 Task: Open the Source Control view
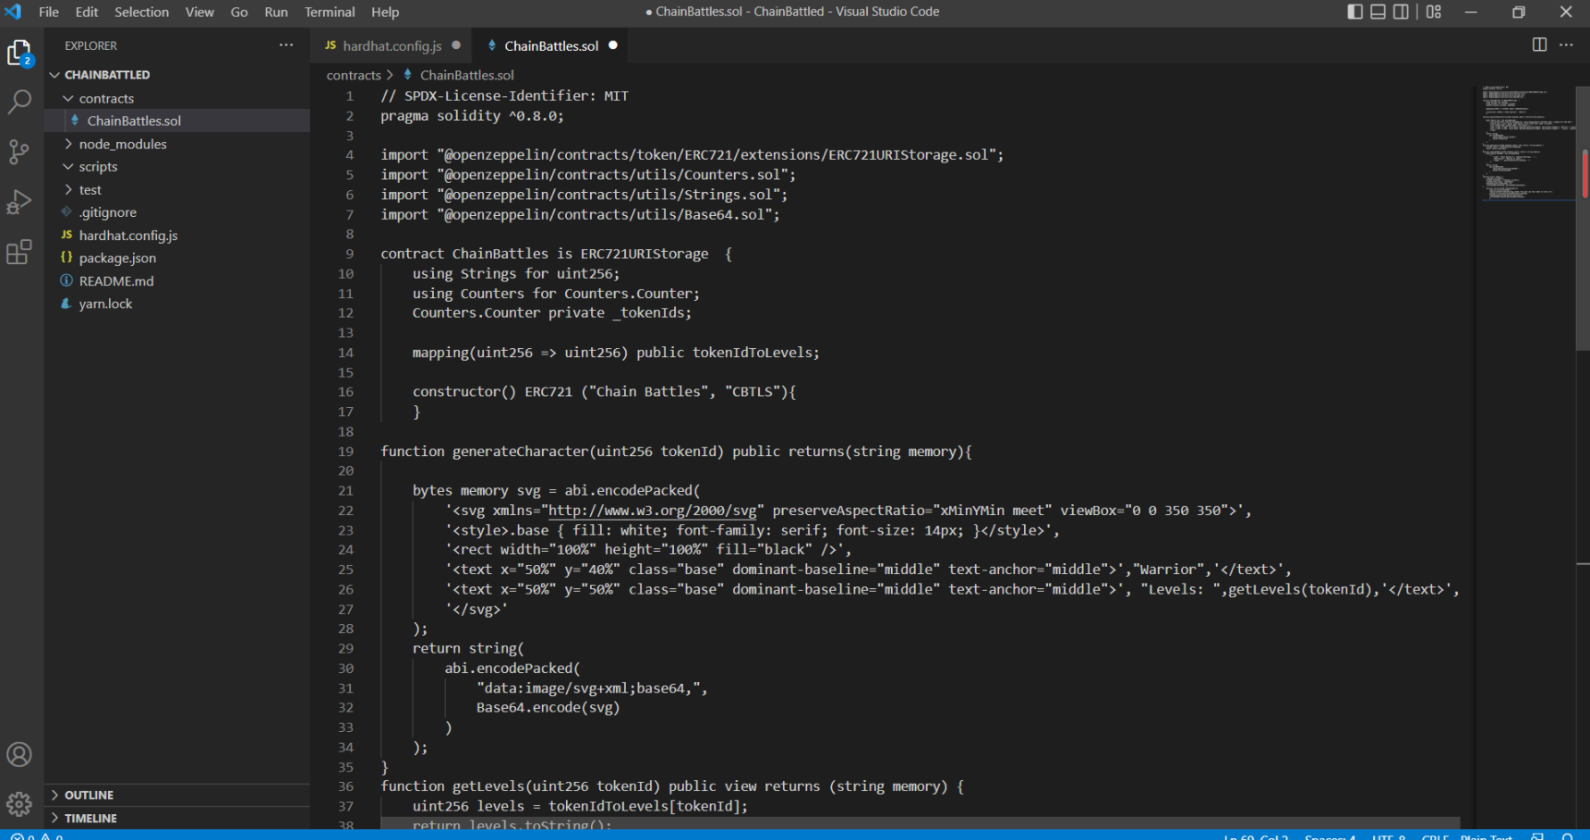point(19,151)
